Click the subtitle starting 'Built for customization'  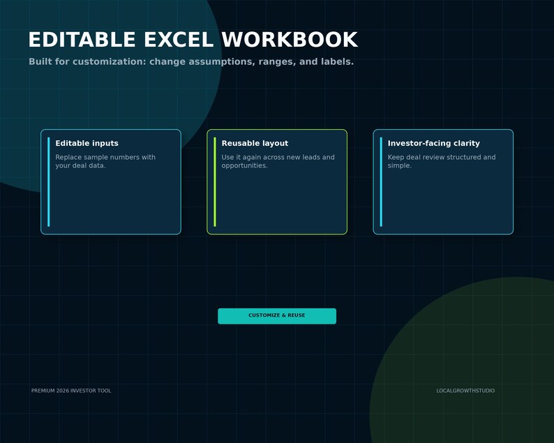[191, 62]
